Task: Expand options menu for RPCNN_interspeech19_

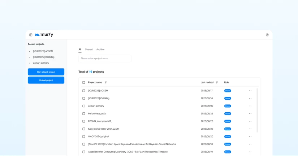Action: click(x=250, y=121)
